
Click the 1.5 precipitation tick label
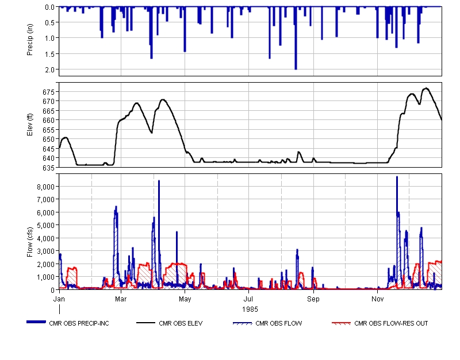coord(50,54)
